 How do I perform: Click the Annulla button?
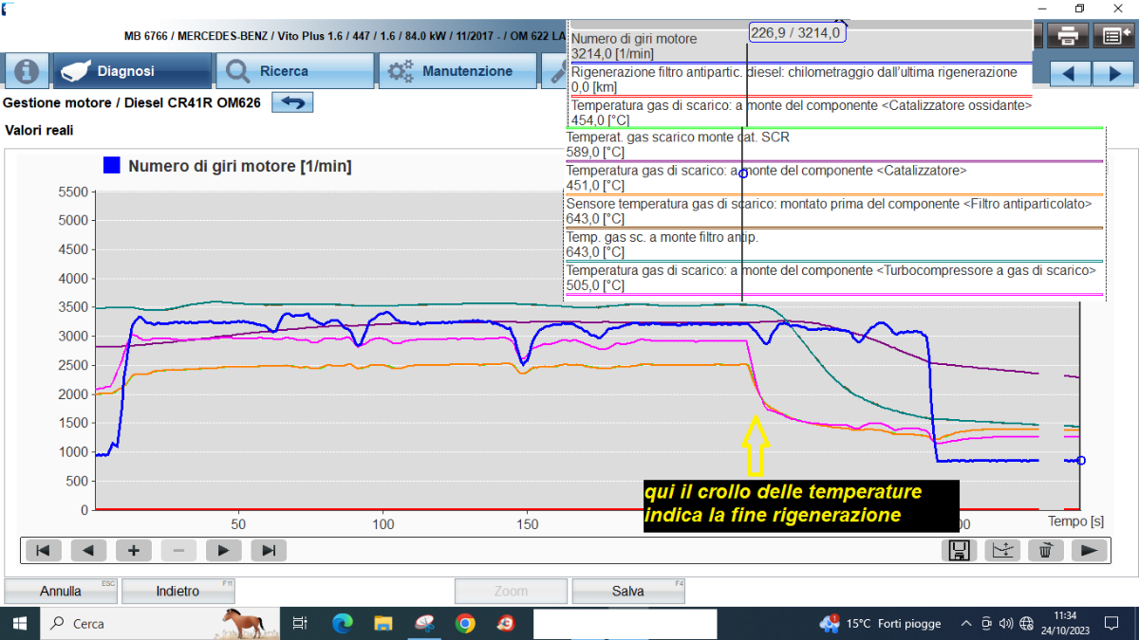61,591
